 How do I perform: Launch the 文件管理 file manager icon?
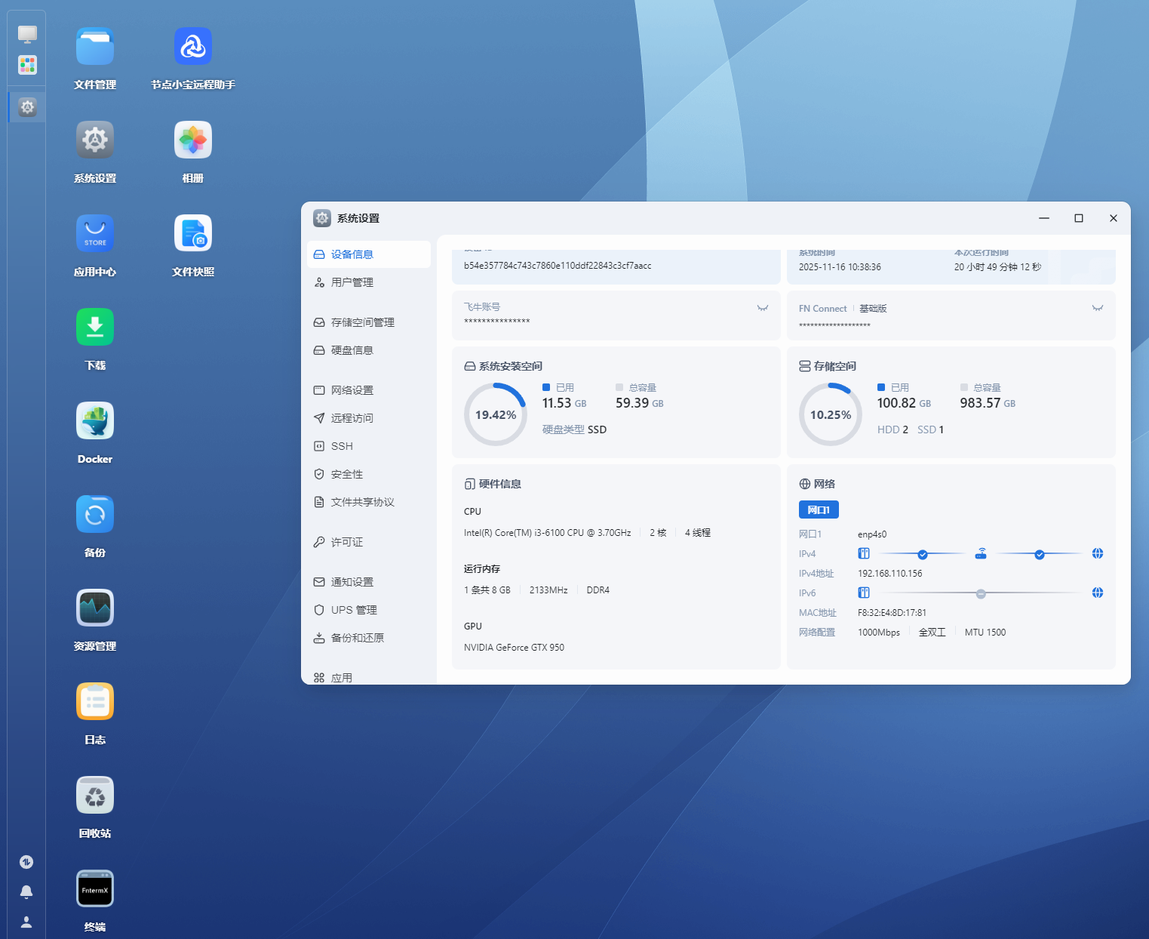pos(95,47)
